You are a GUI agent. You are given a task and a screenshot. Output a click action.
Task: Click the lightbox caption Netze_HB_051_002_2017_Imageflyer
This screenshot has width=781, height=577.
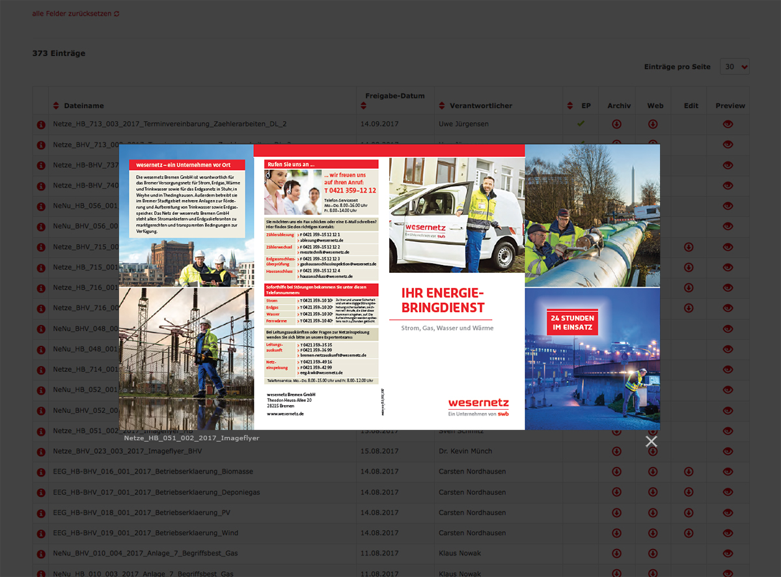click(x=191, y=438)
